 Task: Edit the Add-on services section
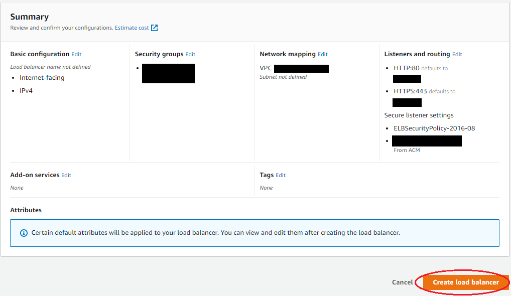(x=66, y=175)
